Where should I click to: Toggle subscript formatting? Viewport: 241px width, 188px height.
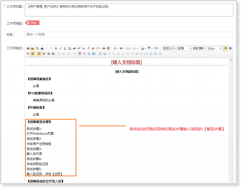(83, 49)
